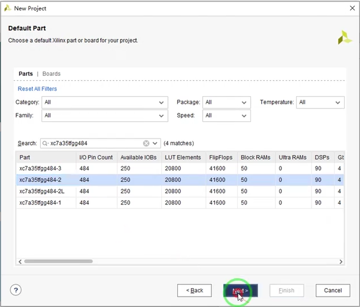Expand search history dropdown arrow
This screenshot has height=307, width=360.
[x=155, y=143]
